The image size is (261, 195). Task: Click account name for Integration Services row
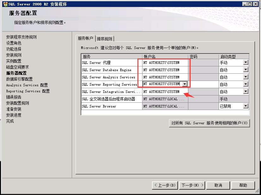point(165,92)
